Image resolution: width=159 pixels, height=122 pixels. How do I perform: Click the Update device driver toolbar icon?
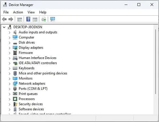pyautogui.click(x=44, y=19)
